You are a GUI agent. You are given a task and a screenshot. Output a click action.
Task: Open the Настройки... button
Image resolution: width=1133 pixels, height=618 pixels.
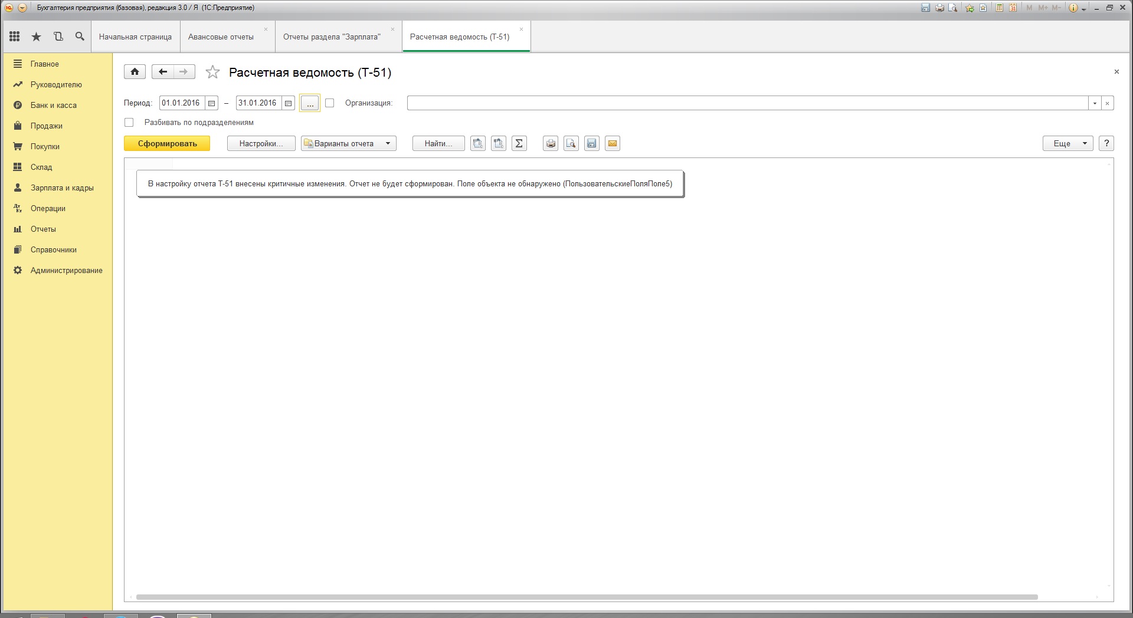tap(261, 143)
